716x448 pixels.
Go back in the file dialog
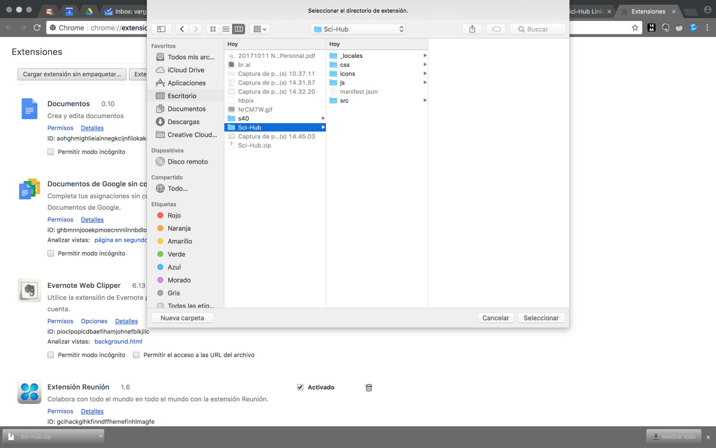181,29
